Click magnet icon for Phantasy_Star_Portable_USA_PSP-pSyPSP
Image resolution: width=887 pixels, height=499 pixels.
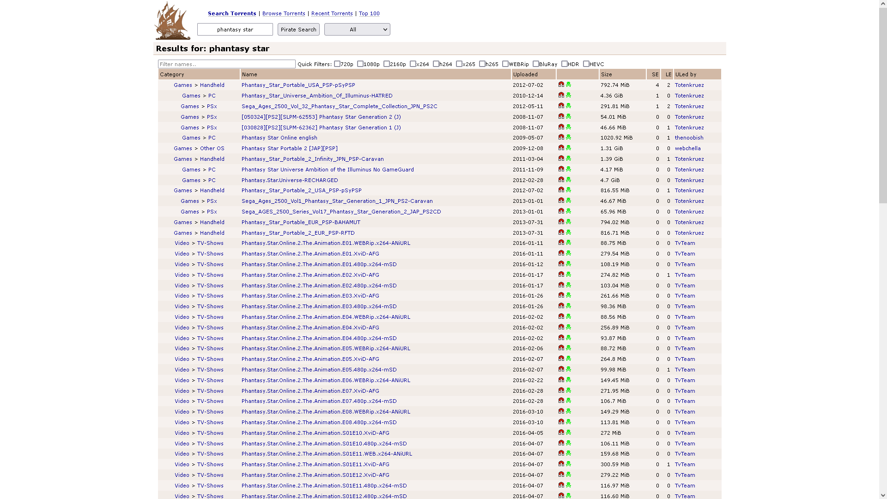coord(561,85)
